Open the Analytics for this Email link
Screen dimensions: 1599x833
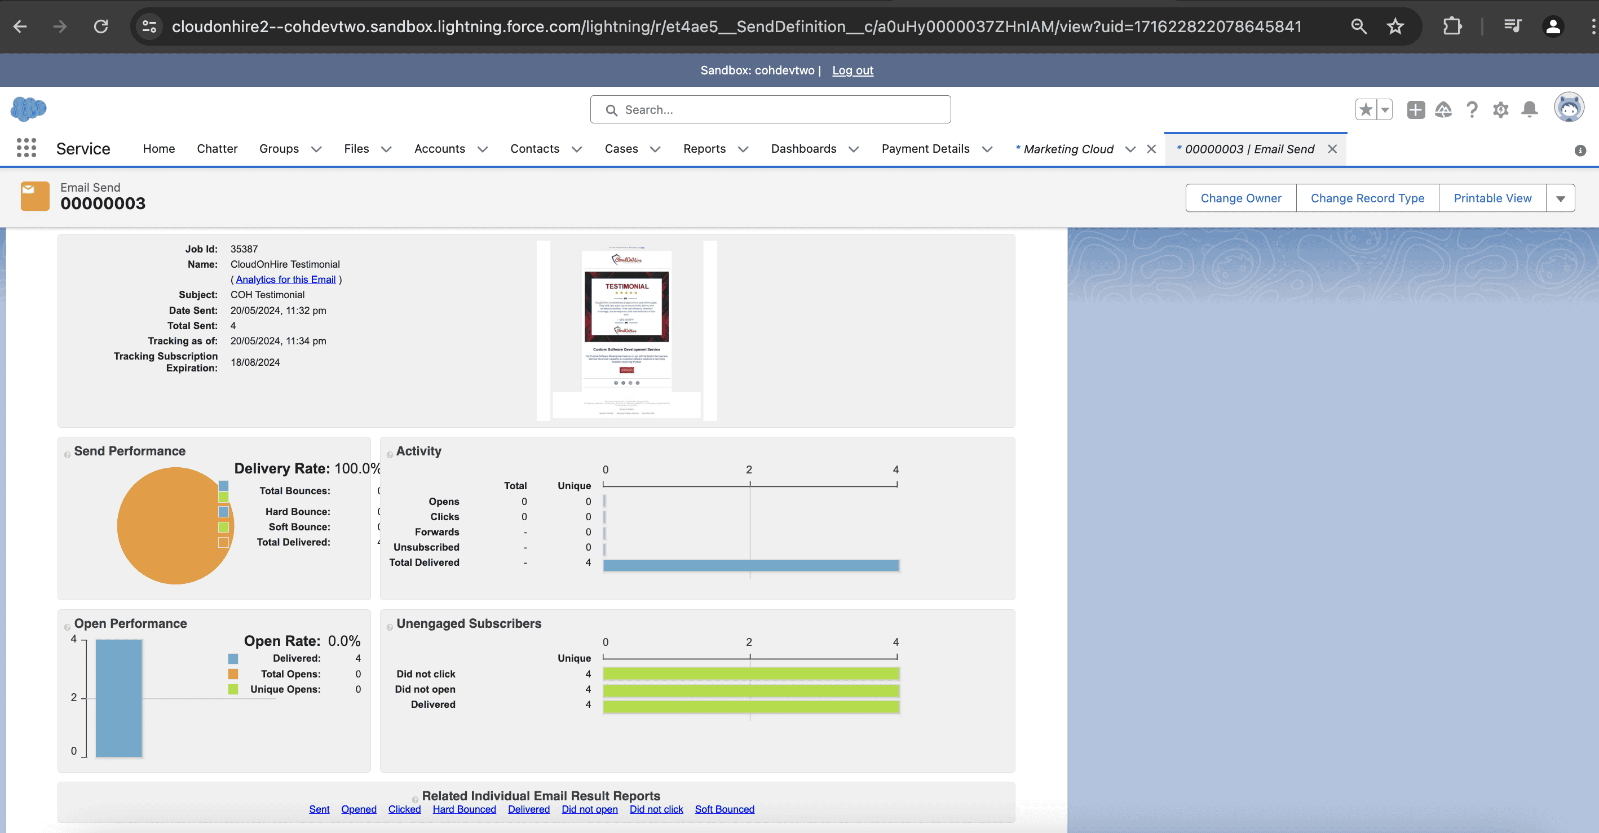pyautogui.click(x=285, y=280)
